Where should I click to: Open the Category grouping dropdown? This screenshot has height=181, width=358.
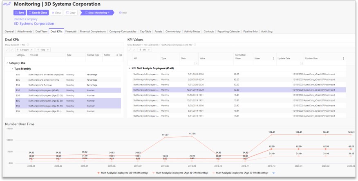pos(25,50)
